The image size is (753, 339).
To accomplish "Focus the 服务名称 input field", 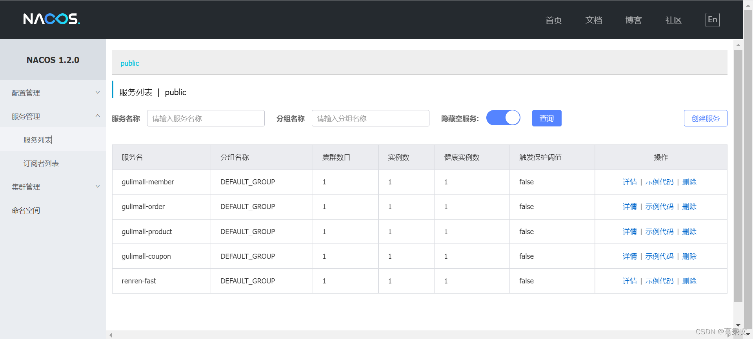I will point(206,118).
